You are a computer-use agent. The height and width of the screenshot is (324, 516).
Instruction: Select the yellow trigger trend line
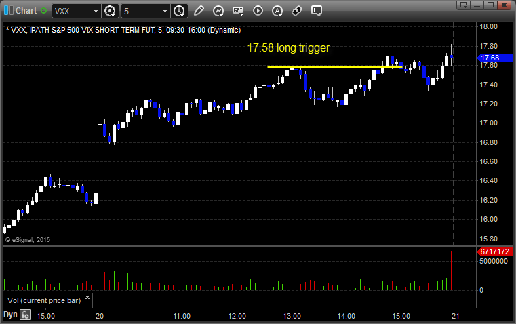coord(335,67)
